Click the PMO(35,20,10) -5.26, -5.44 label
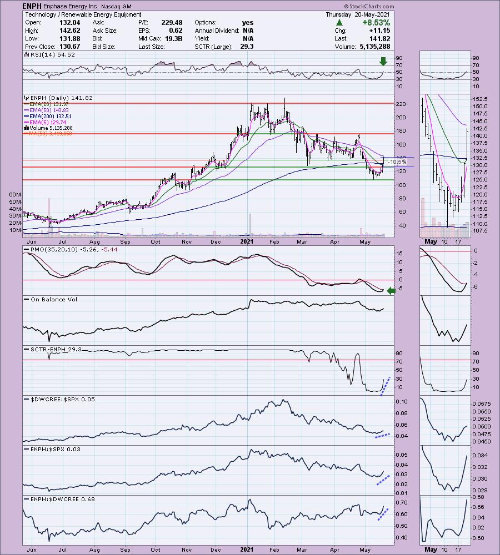This screenshot has width=500, height=555. (x=74, y=250)
